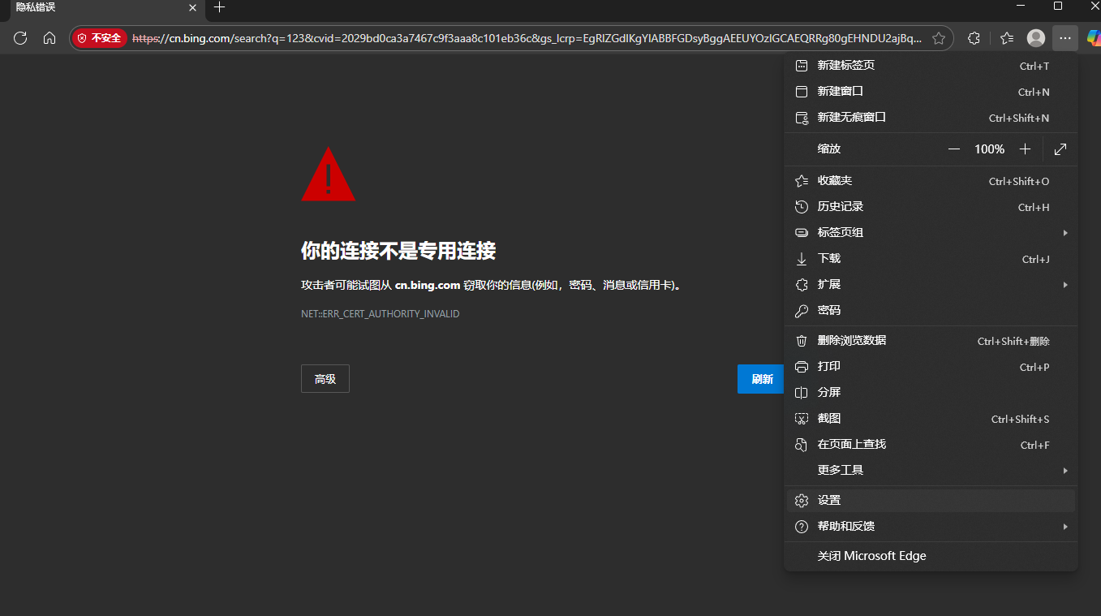Screen dimensions: 1101x616
Task: Expand the 标签页组 submenu arrow
Action: tap(1065, 233)
